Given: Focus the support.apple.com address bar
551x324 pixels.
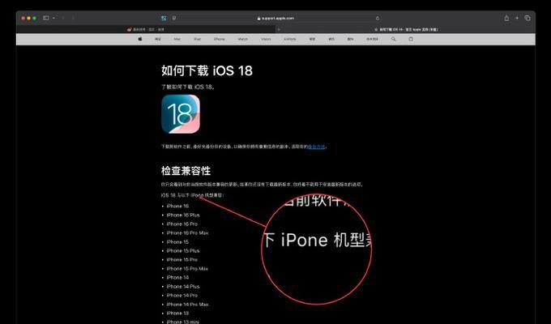Looking at the screenshot, I should pyautogui.click(x=275, y=18).
